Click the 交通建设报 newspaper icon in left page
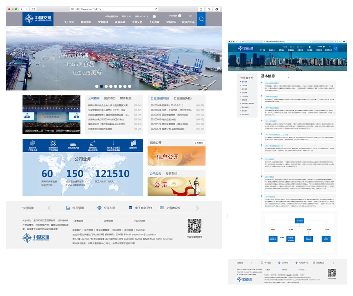This screenshot has height=296, width=353. pyautogui.click(x=161, y=208)
